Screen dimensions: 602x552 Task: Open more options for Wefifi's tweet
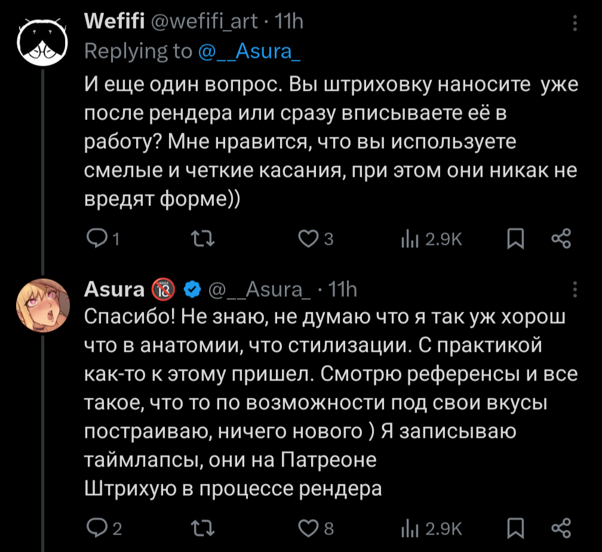(575, 23)
